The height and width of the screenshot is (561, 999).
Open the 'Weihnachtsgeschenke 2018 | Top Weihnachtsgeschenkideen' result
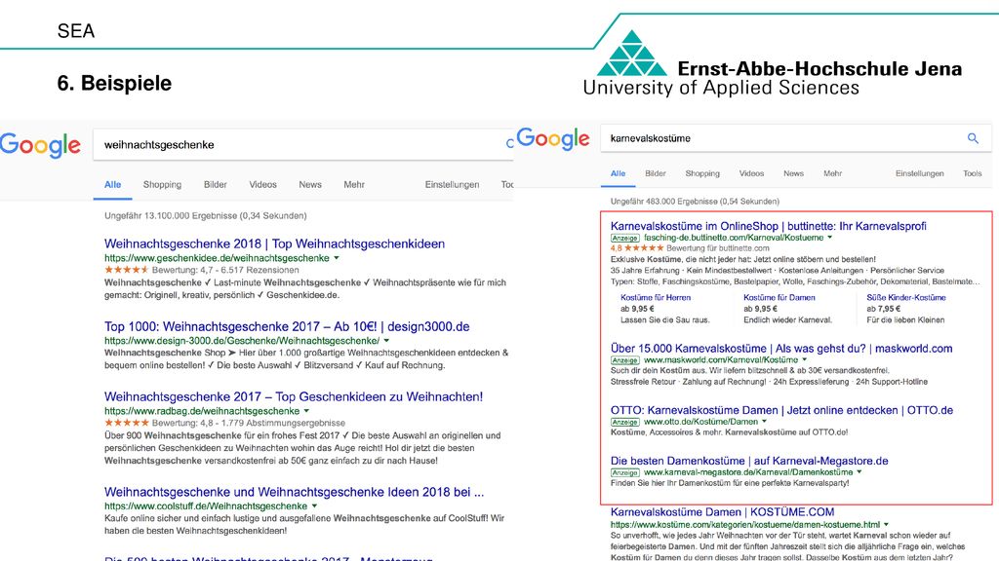click(274, 243)
